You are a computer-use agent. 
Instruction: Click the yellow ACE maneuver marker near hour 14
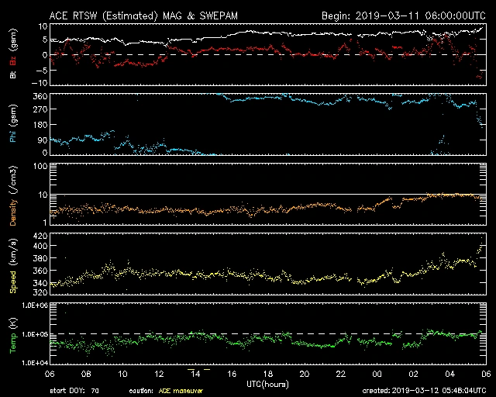tap(191, 369)
